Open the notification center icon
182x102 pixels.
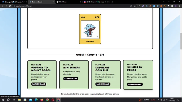coord(178,100)
